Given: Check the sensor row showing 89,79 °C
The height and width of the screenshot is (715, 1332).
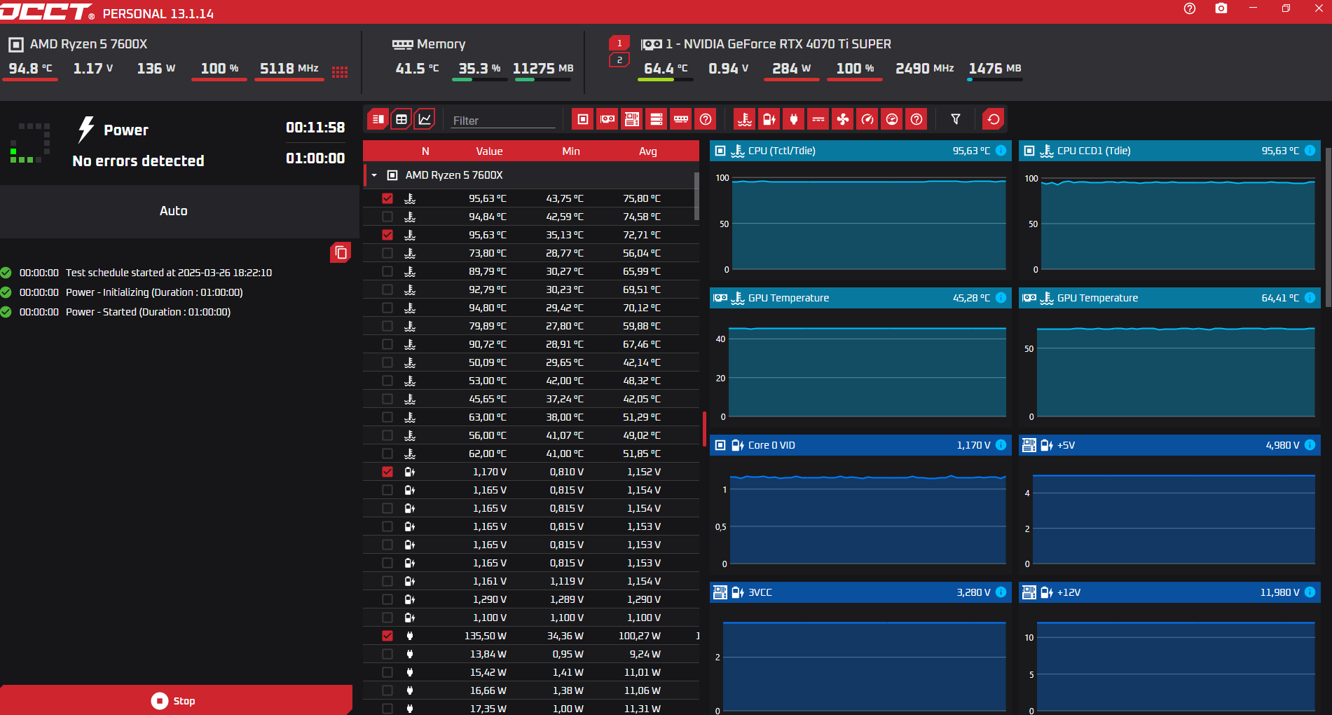Looking at the screenshot, I should click(x=387, y=271).
